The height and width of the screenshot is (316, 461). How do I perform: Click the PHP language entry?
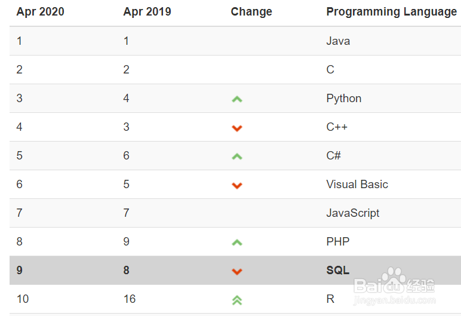point(337,242)
